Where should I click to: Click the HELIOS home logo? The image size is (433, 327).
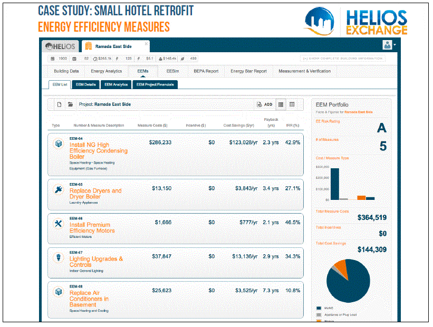point(61,46)
